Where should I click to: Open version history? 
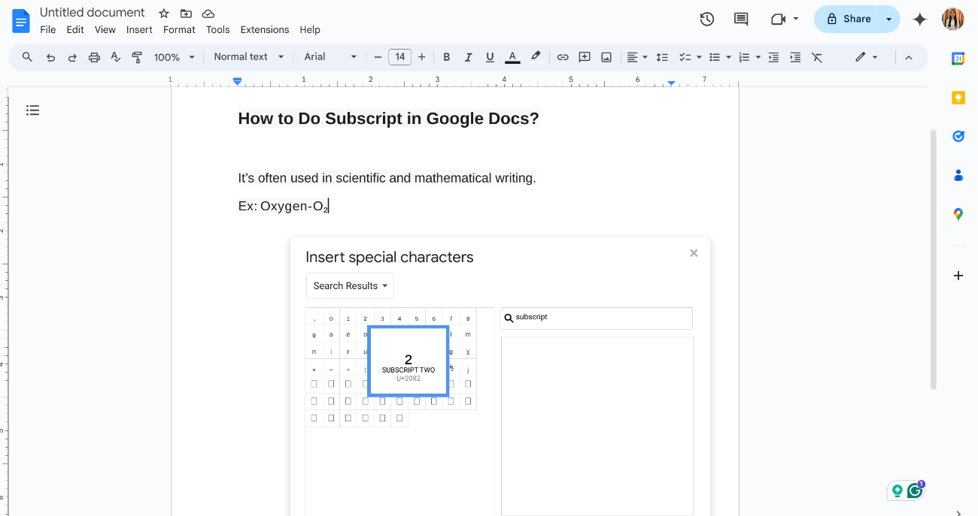706,19
